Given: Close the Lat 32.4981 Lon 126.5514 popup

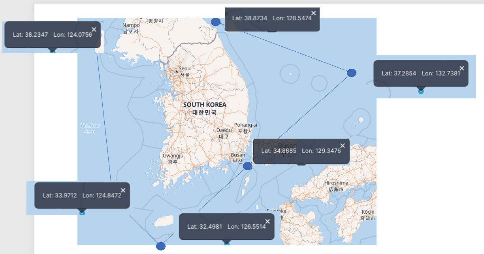Looking at the screenshot, I should pyautogui.click(x=267, y=222).
